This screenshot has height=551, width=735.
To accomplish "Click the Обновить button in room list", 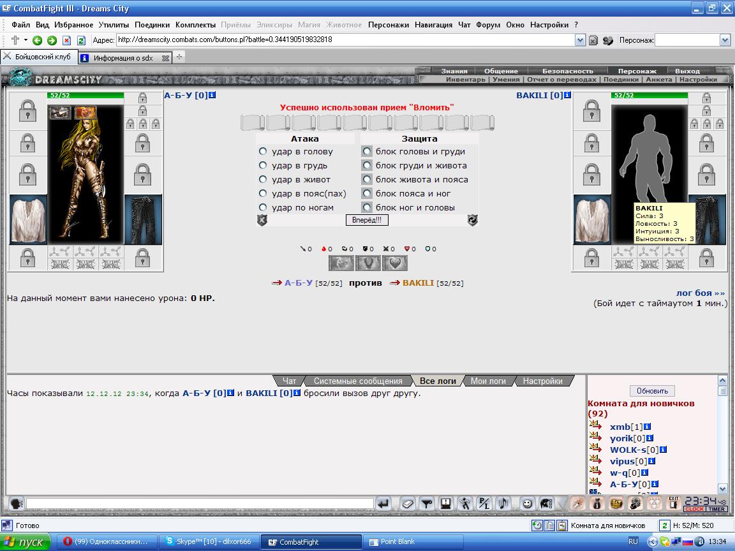I will point(652,391).
